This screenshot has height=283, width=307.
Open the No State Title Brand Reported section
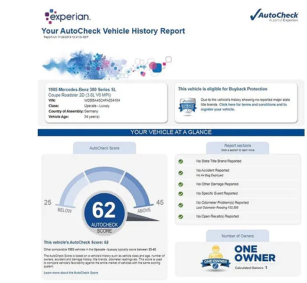pos(218,161)
